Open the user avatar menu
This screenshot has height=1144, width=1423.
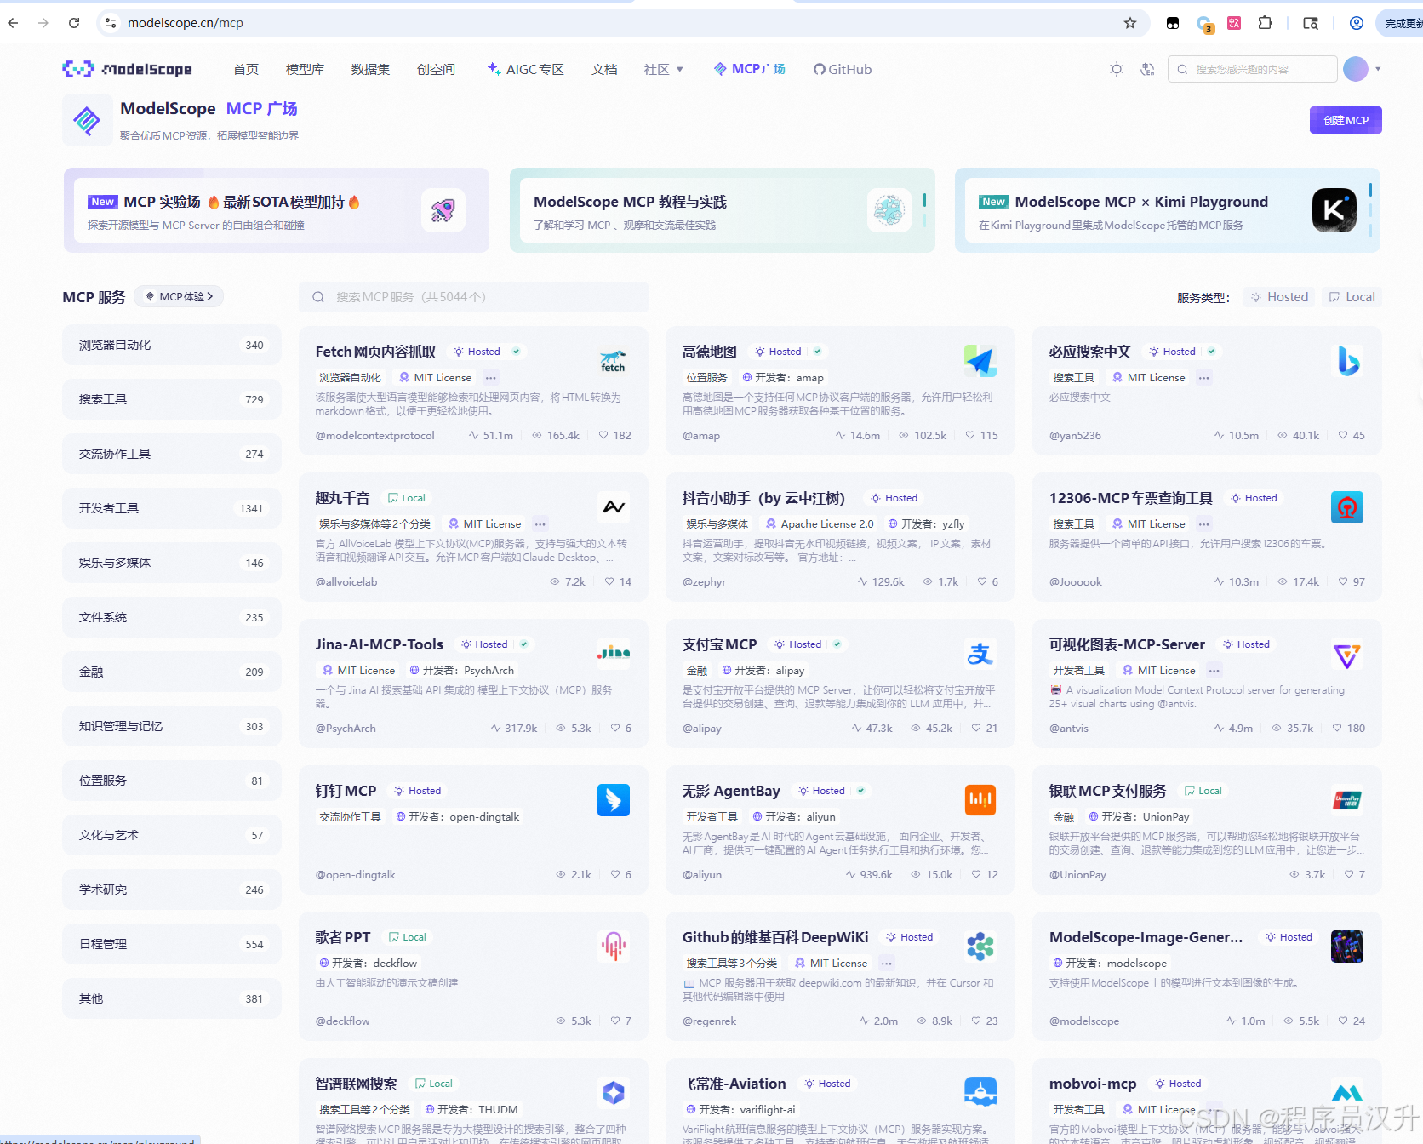click(x=1355, y=69)
